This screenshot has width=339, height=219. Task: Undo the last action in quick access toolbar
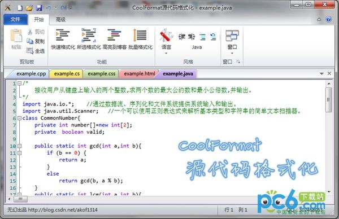coord(48,8)
